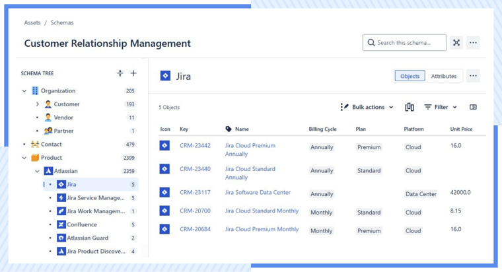The height and width of the screenshot is (272, 502).
Task: Open Jira Cloud Premium Annually object
Action: (250, 149)
